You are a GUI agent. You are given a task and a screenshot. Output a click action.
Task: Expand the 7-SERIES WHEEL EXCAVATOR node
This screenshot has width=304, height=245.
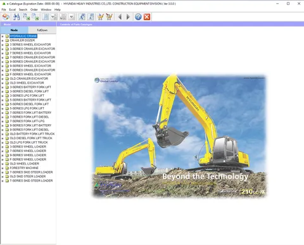pyautogui.click(x=3, y=53)
